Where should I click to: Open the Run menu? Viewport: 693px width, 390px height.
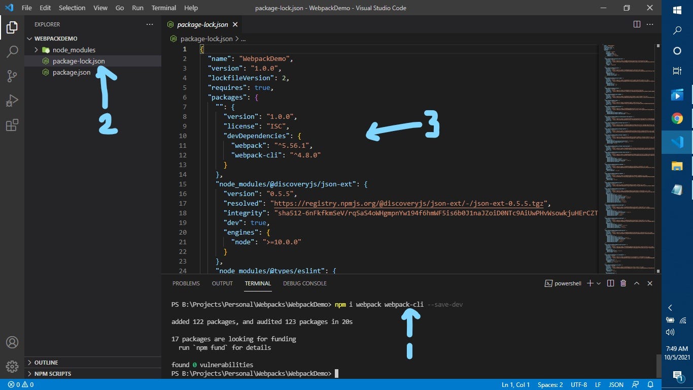(x=137, y=8)
